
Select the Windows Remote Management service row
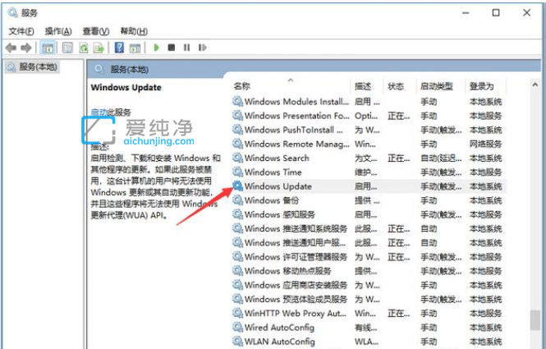coord(368,144)
